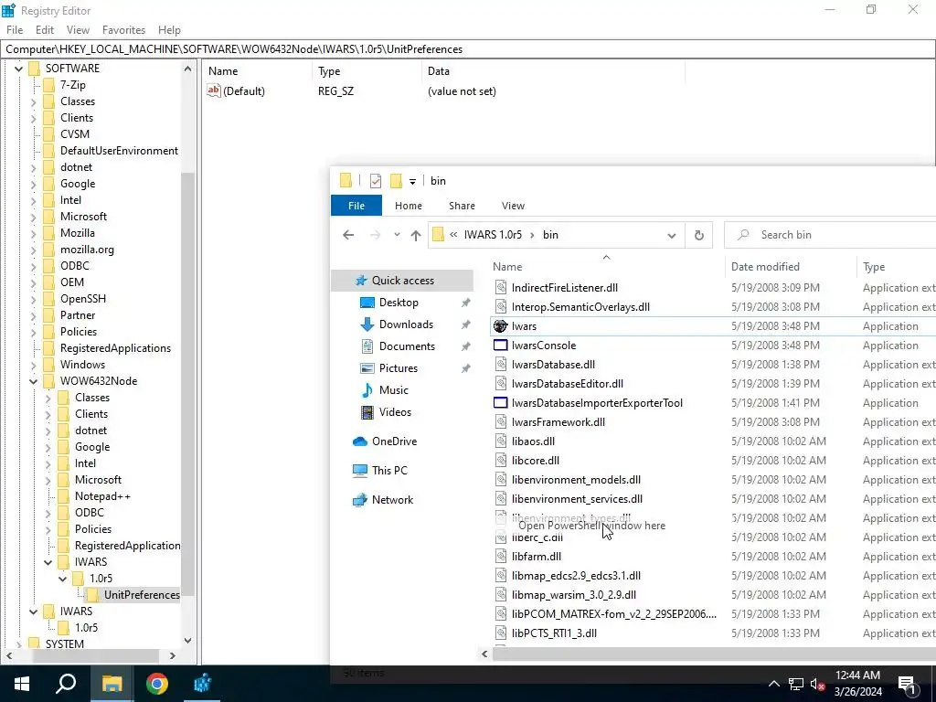The image size is (936, 702).
Task: Click New folder quick access toolbar icon
Action: pos(396,180)
